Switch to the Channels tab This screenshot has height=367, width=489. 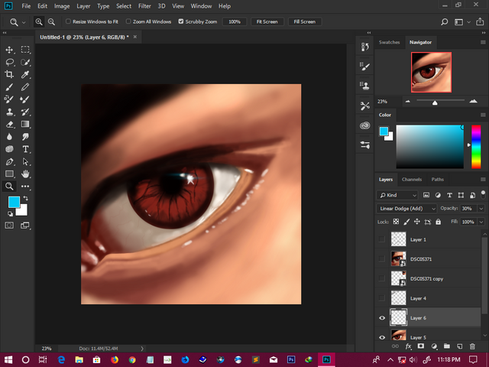pos(412,180)
